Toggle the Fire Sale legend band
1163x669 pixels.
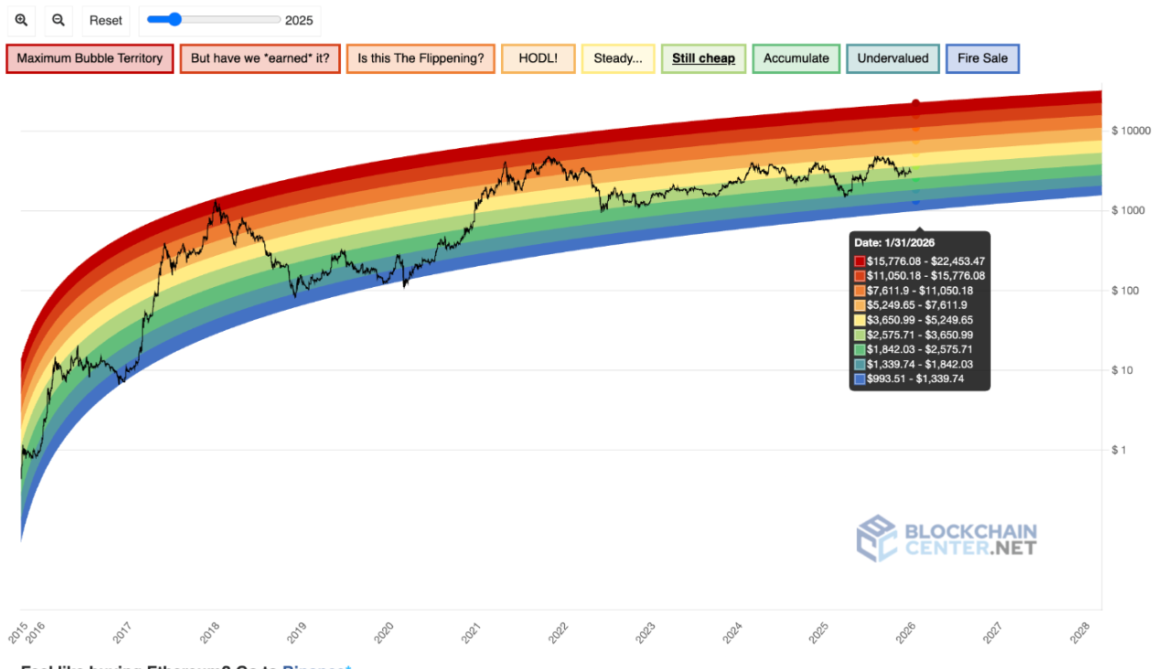pyautogui.click(x=982, y=58)
